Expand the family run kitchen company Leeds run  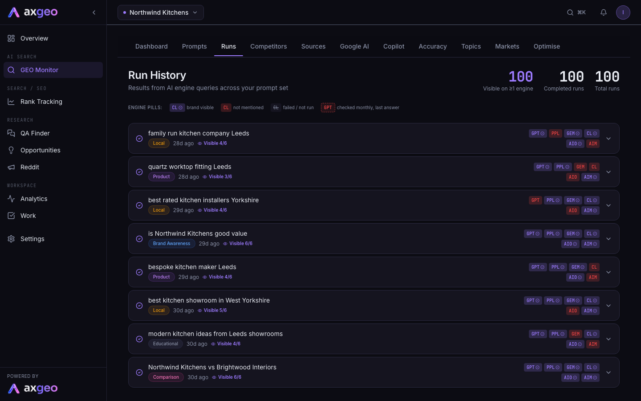point(609,139)
